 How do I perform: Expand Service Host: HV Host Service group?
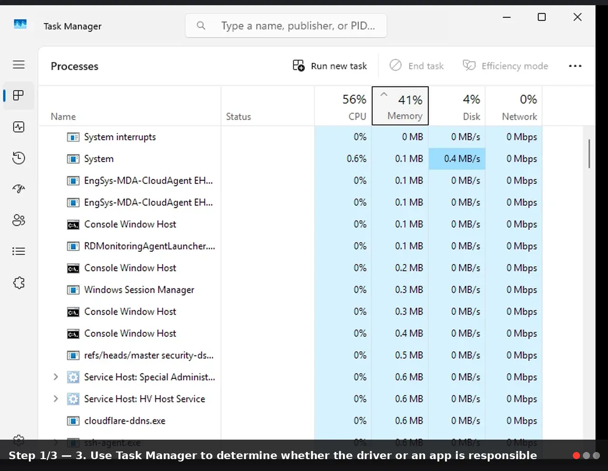click(56, 399)
